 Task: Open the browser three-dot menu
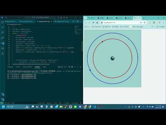164,23
